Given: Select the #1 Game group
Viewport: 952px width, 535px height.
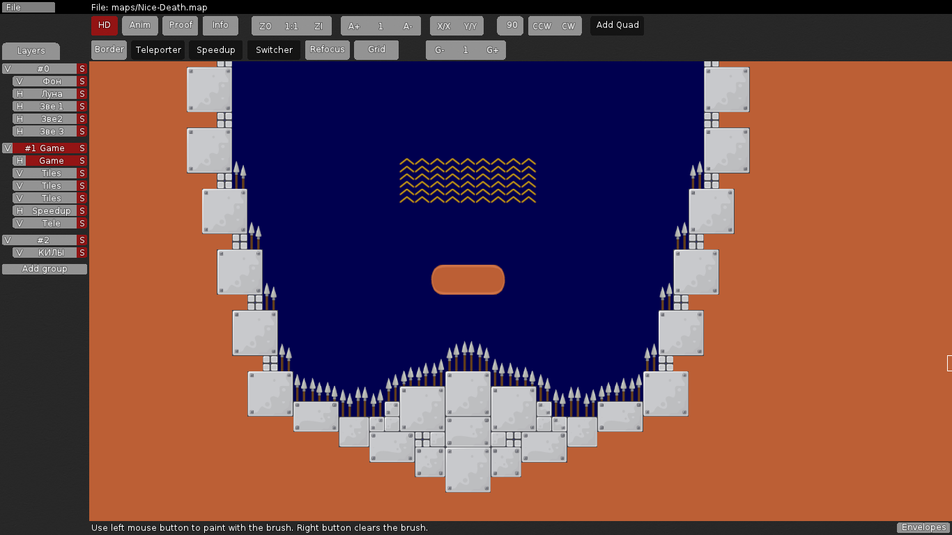Looking at the screenshot, I should [x=44, y=148].
